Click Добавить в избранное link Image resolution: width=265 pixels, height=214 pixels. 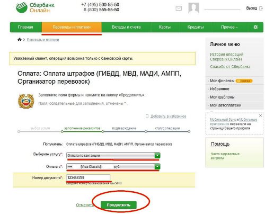[168, 117]
